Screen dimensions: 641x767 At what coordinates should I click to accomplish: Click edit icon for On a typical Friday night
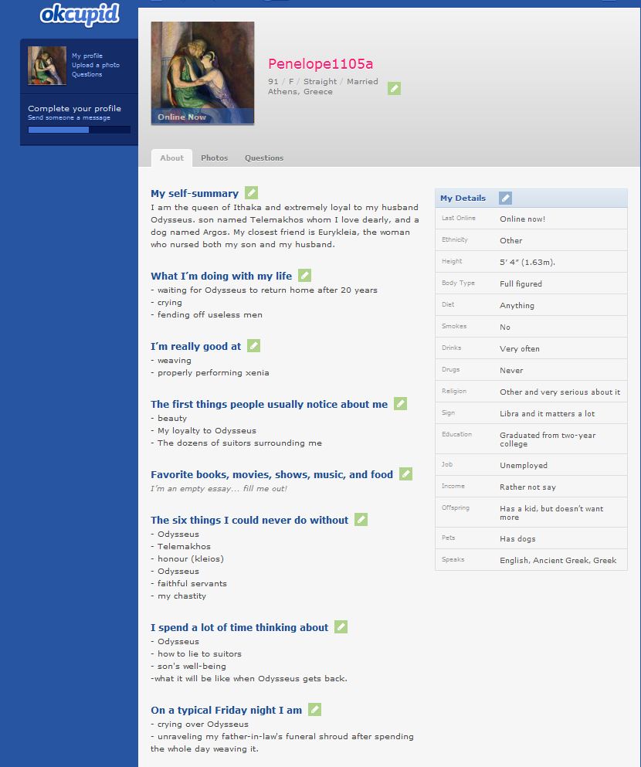pyautogui.click(x=314, y=710)
